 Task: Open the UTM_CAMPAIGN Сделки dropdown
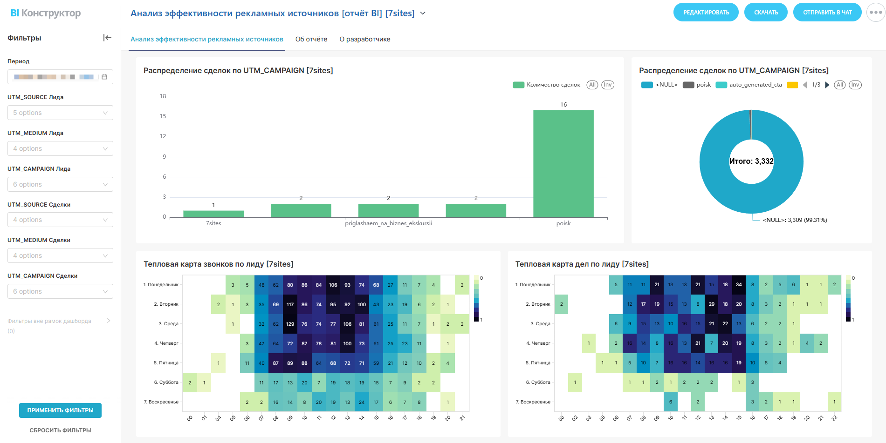60,291
